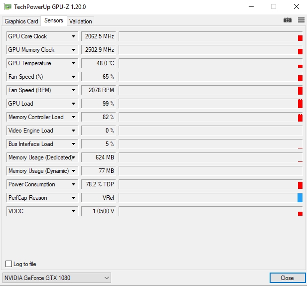Screen dimensions: 307x286
Task: Switch to the Graphics Card tab
Action: 21,21
